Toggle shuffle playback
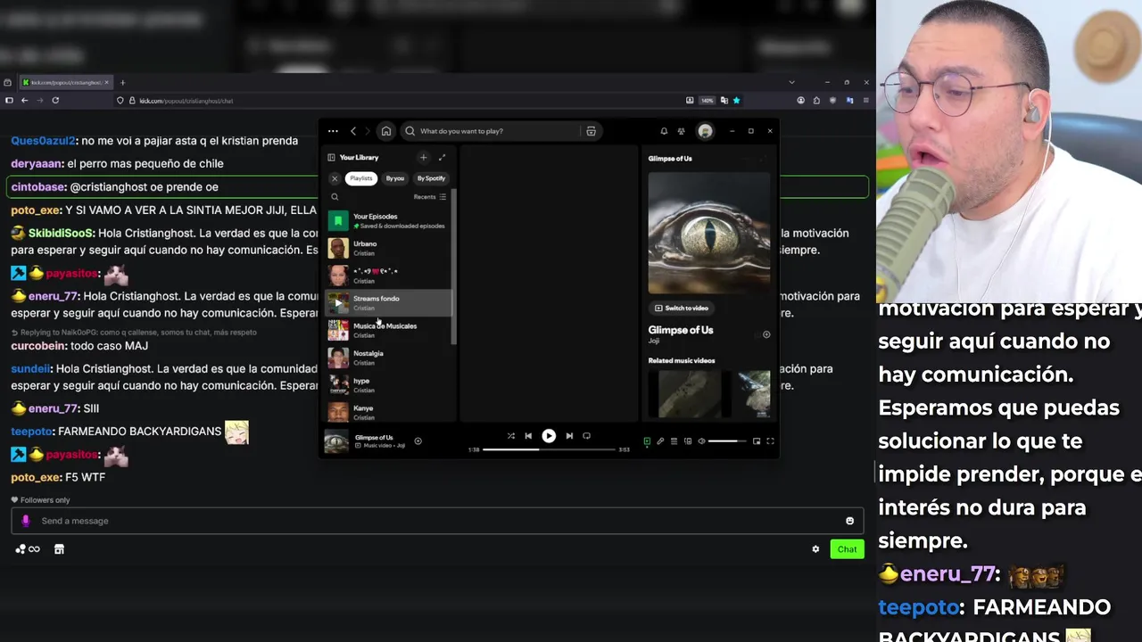The height and width of the screenshot is (642, 1142). [511, 436]
